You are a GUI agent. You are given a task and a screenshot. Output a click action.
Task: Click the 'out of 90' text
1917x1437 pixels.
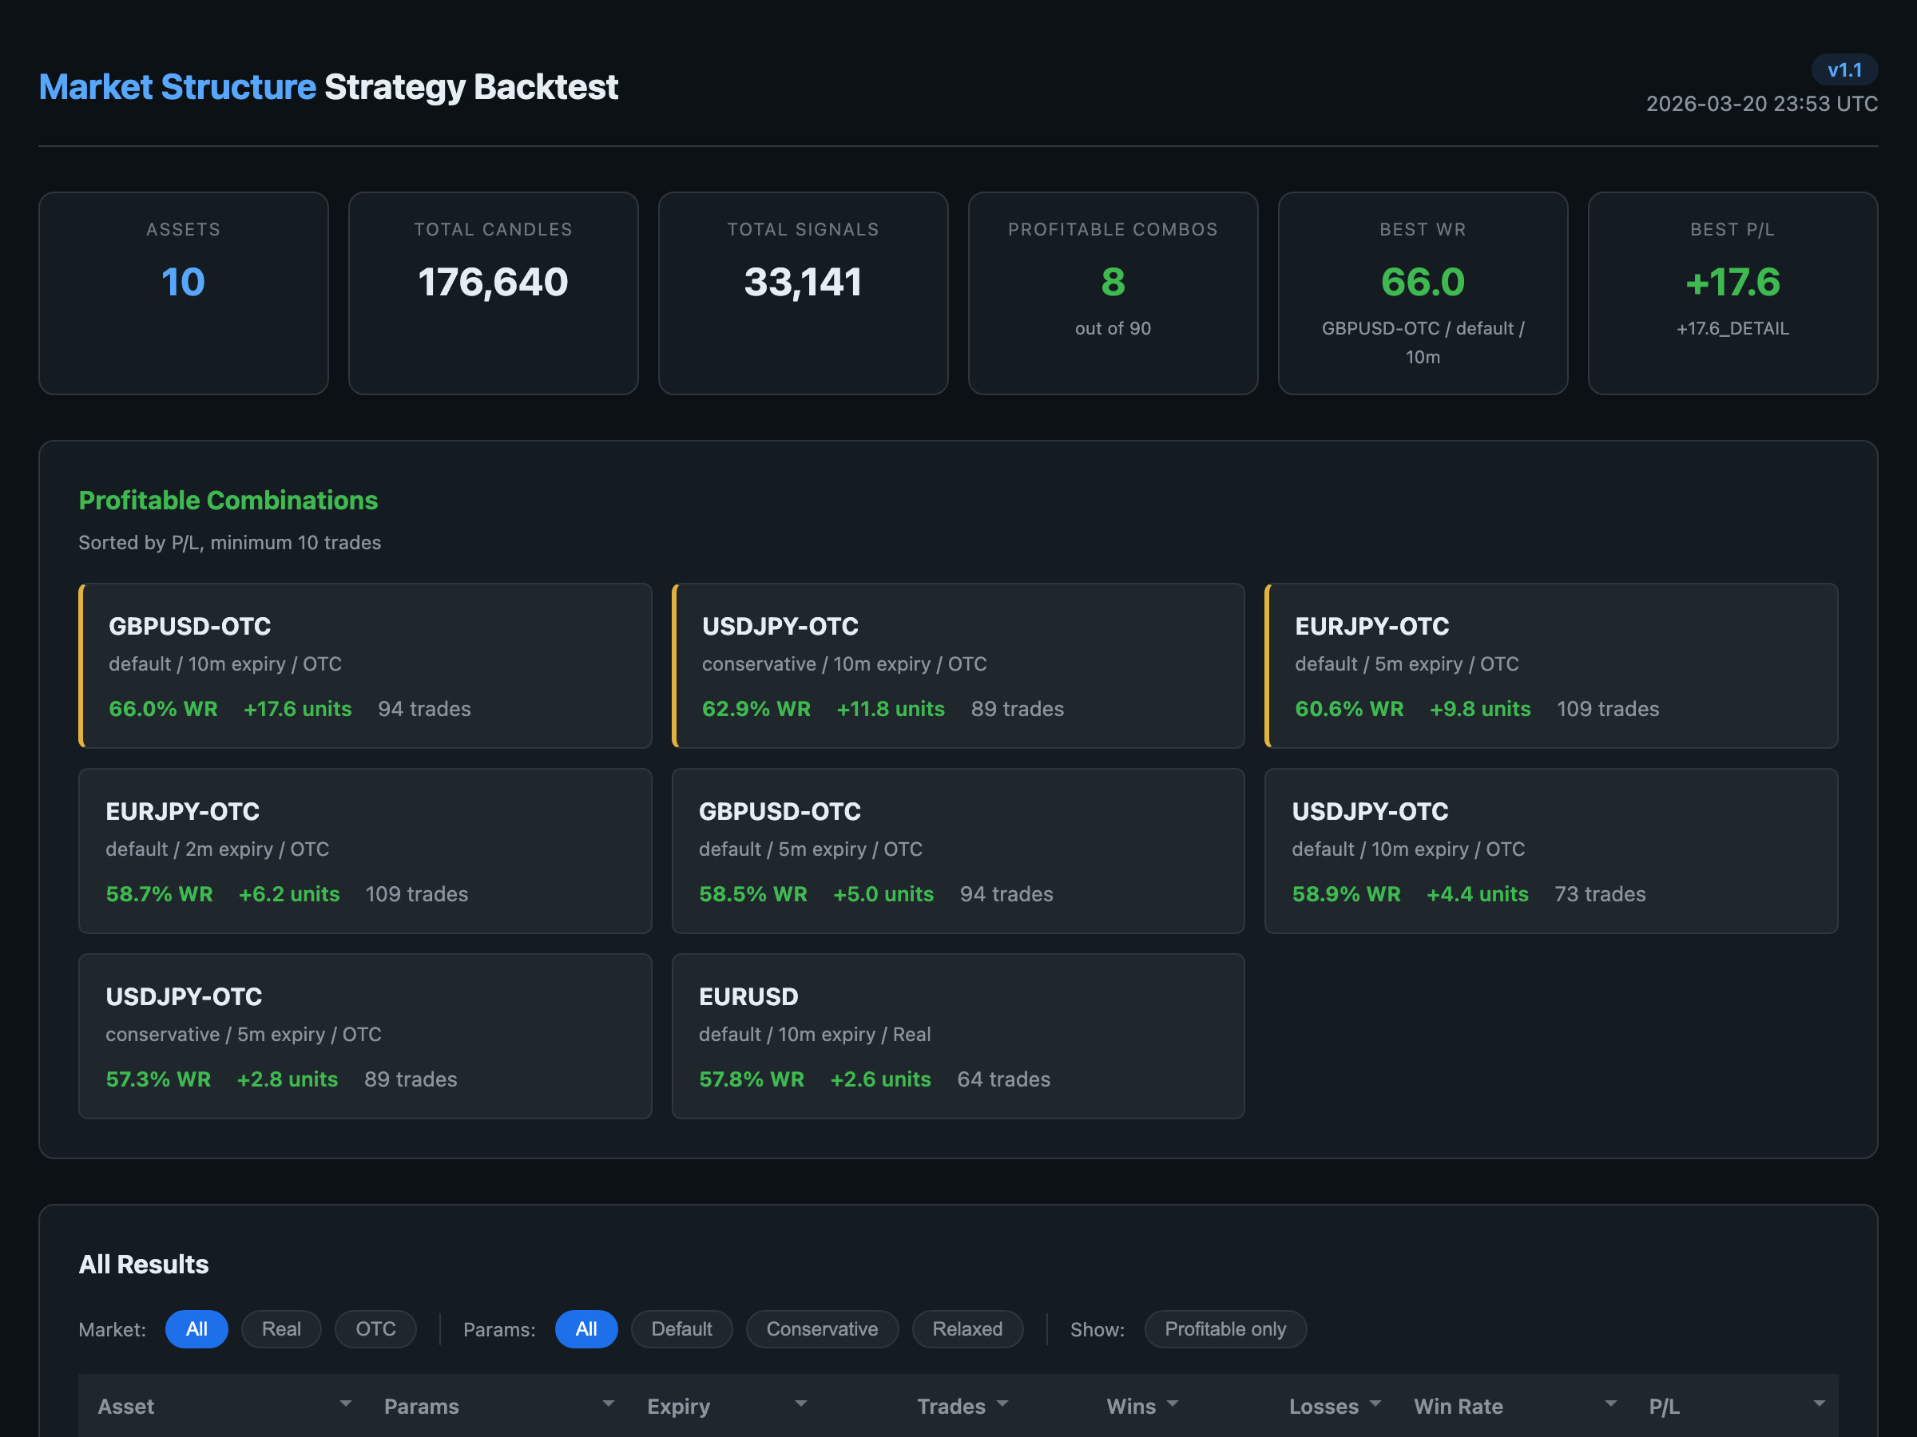[1113, 328]
